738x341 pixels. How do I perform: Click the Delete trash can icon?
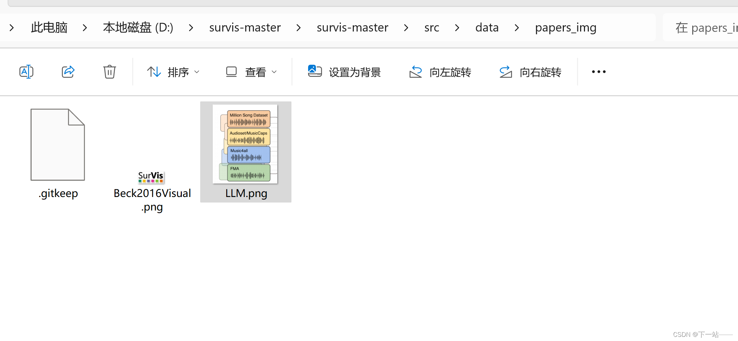109,72
